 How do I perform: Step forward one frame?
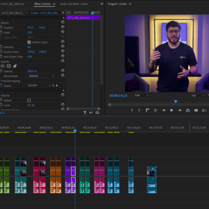pos(180,110)
